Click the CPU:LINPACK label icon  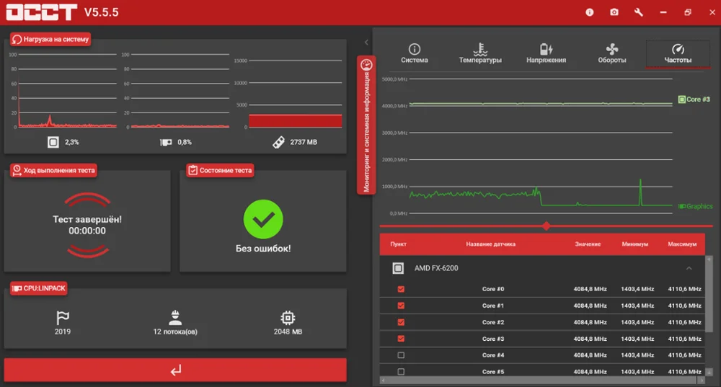click(x=17, y=288)
